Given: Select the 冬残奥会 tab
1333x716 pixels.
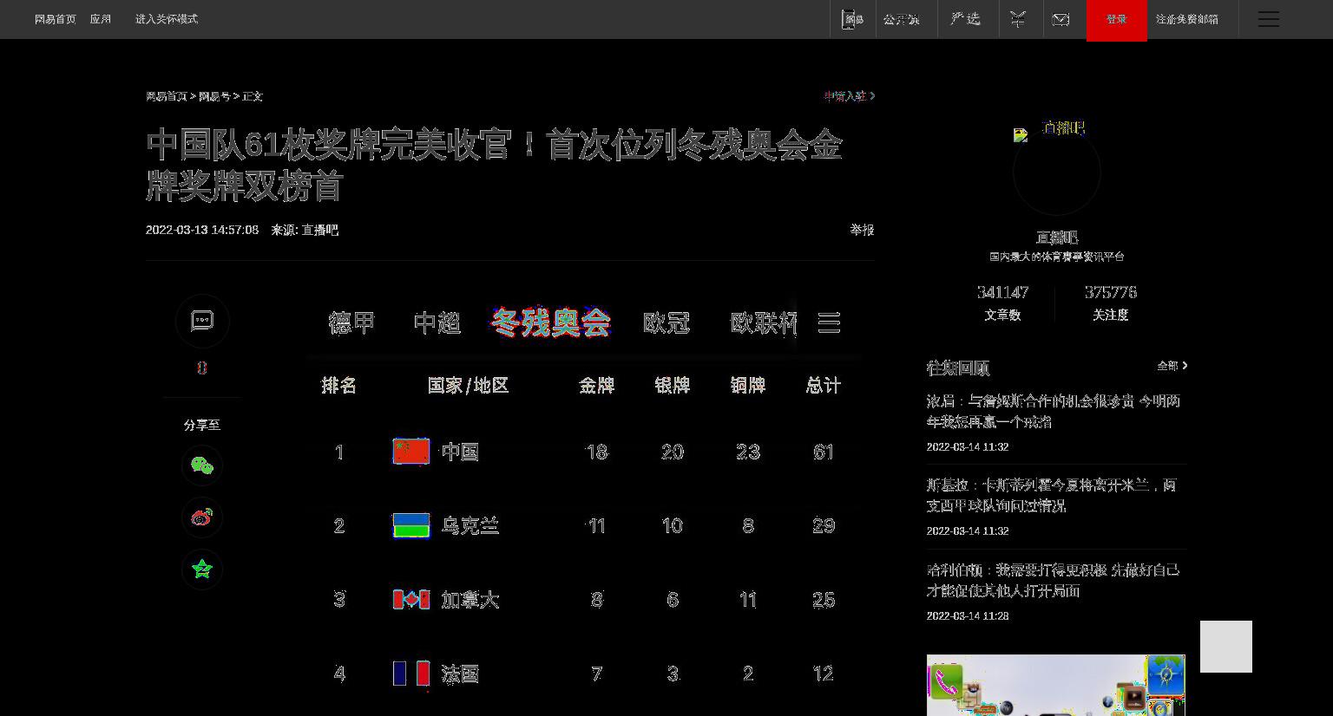Looking at the screenshot, I should (551, 322).
